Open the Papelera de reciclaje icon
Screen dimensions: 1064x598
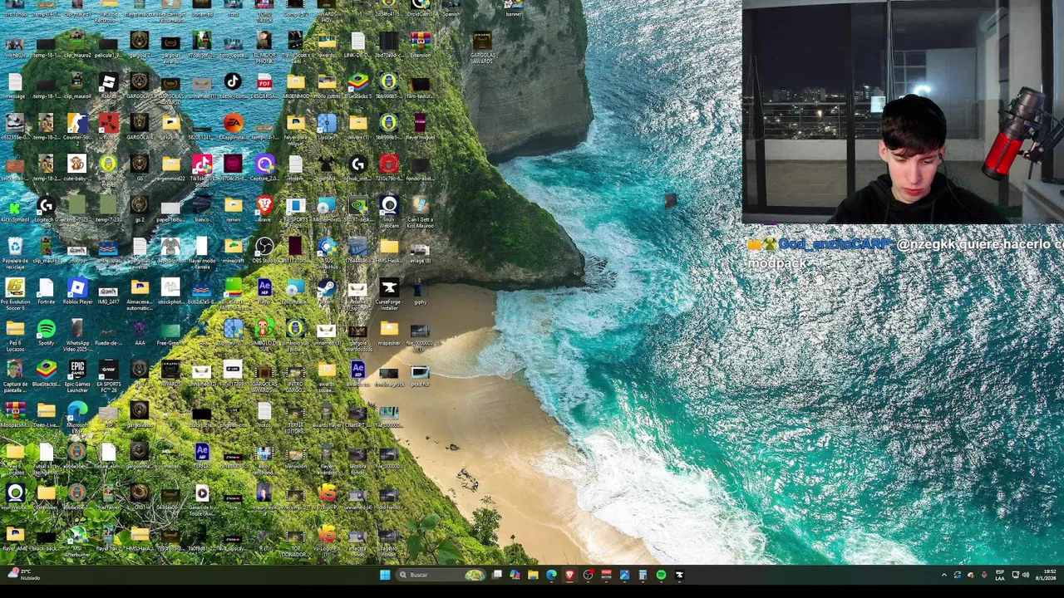[x=15, y=252]
